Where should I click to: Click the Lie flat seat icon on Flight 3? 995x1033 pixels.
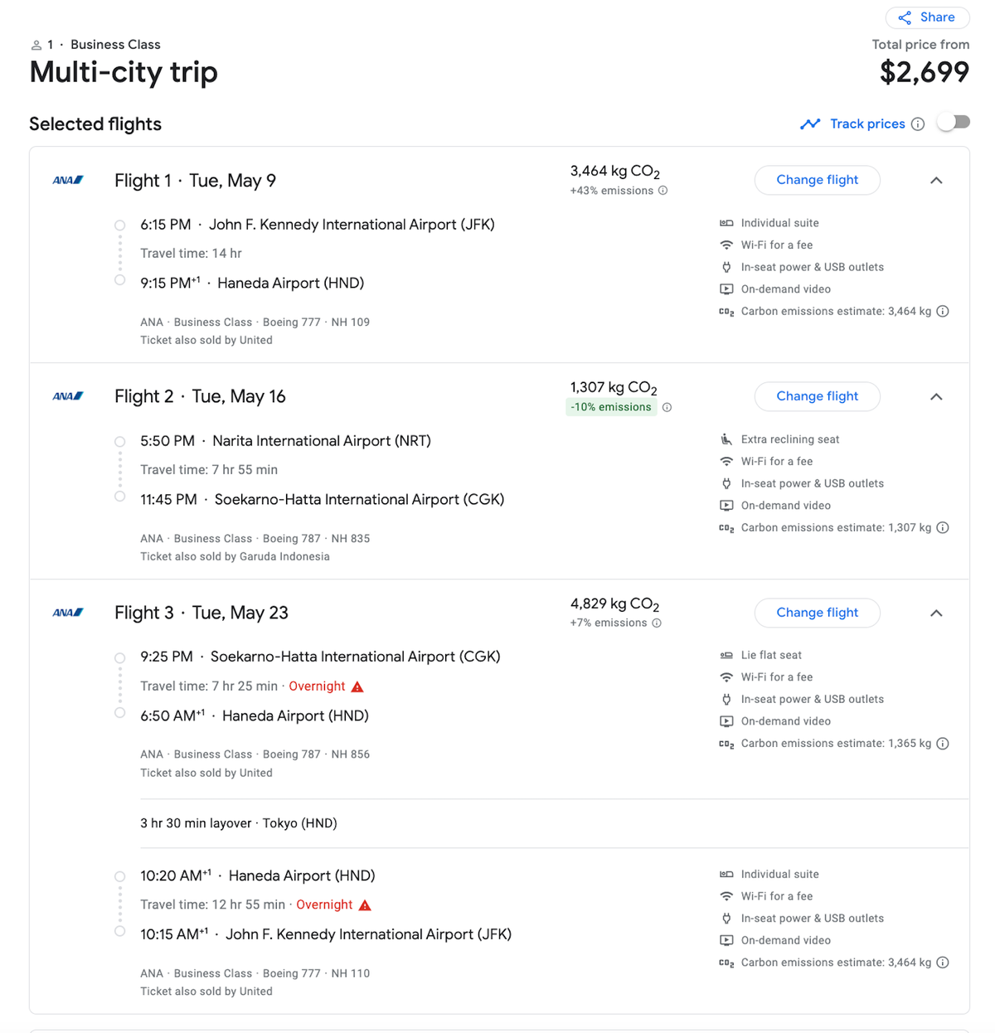[x=726, y=654]
